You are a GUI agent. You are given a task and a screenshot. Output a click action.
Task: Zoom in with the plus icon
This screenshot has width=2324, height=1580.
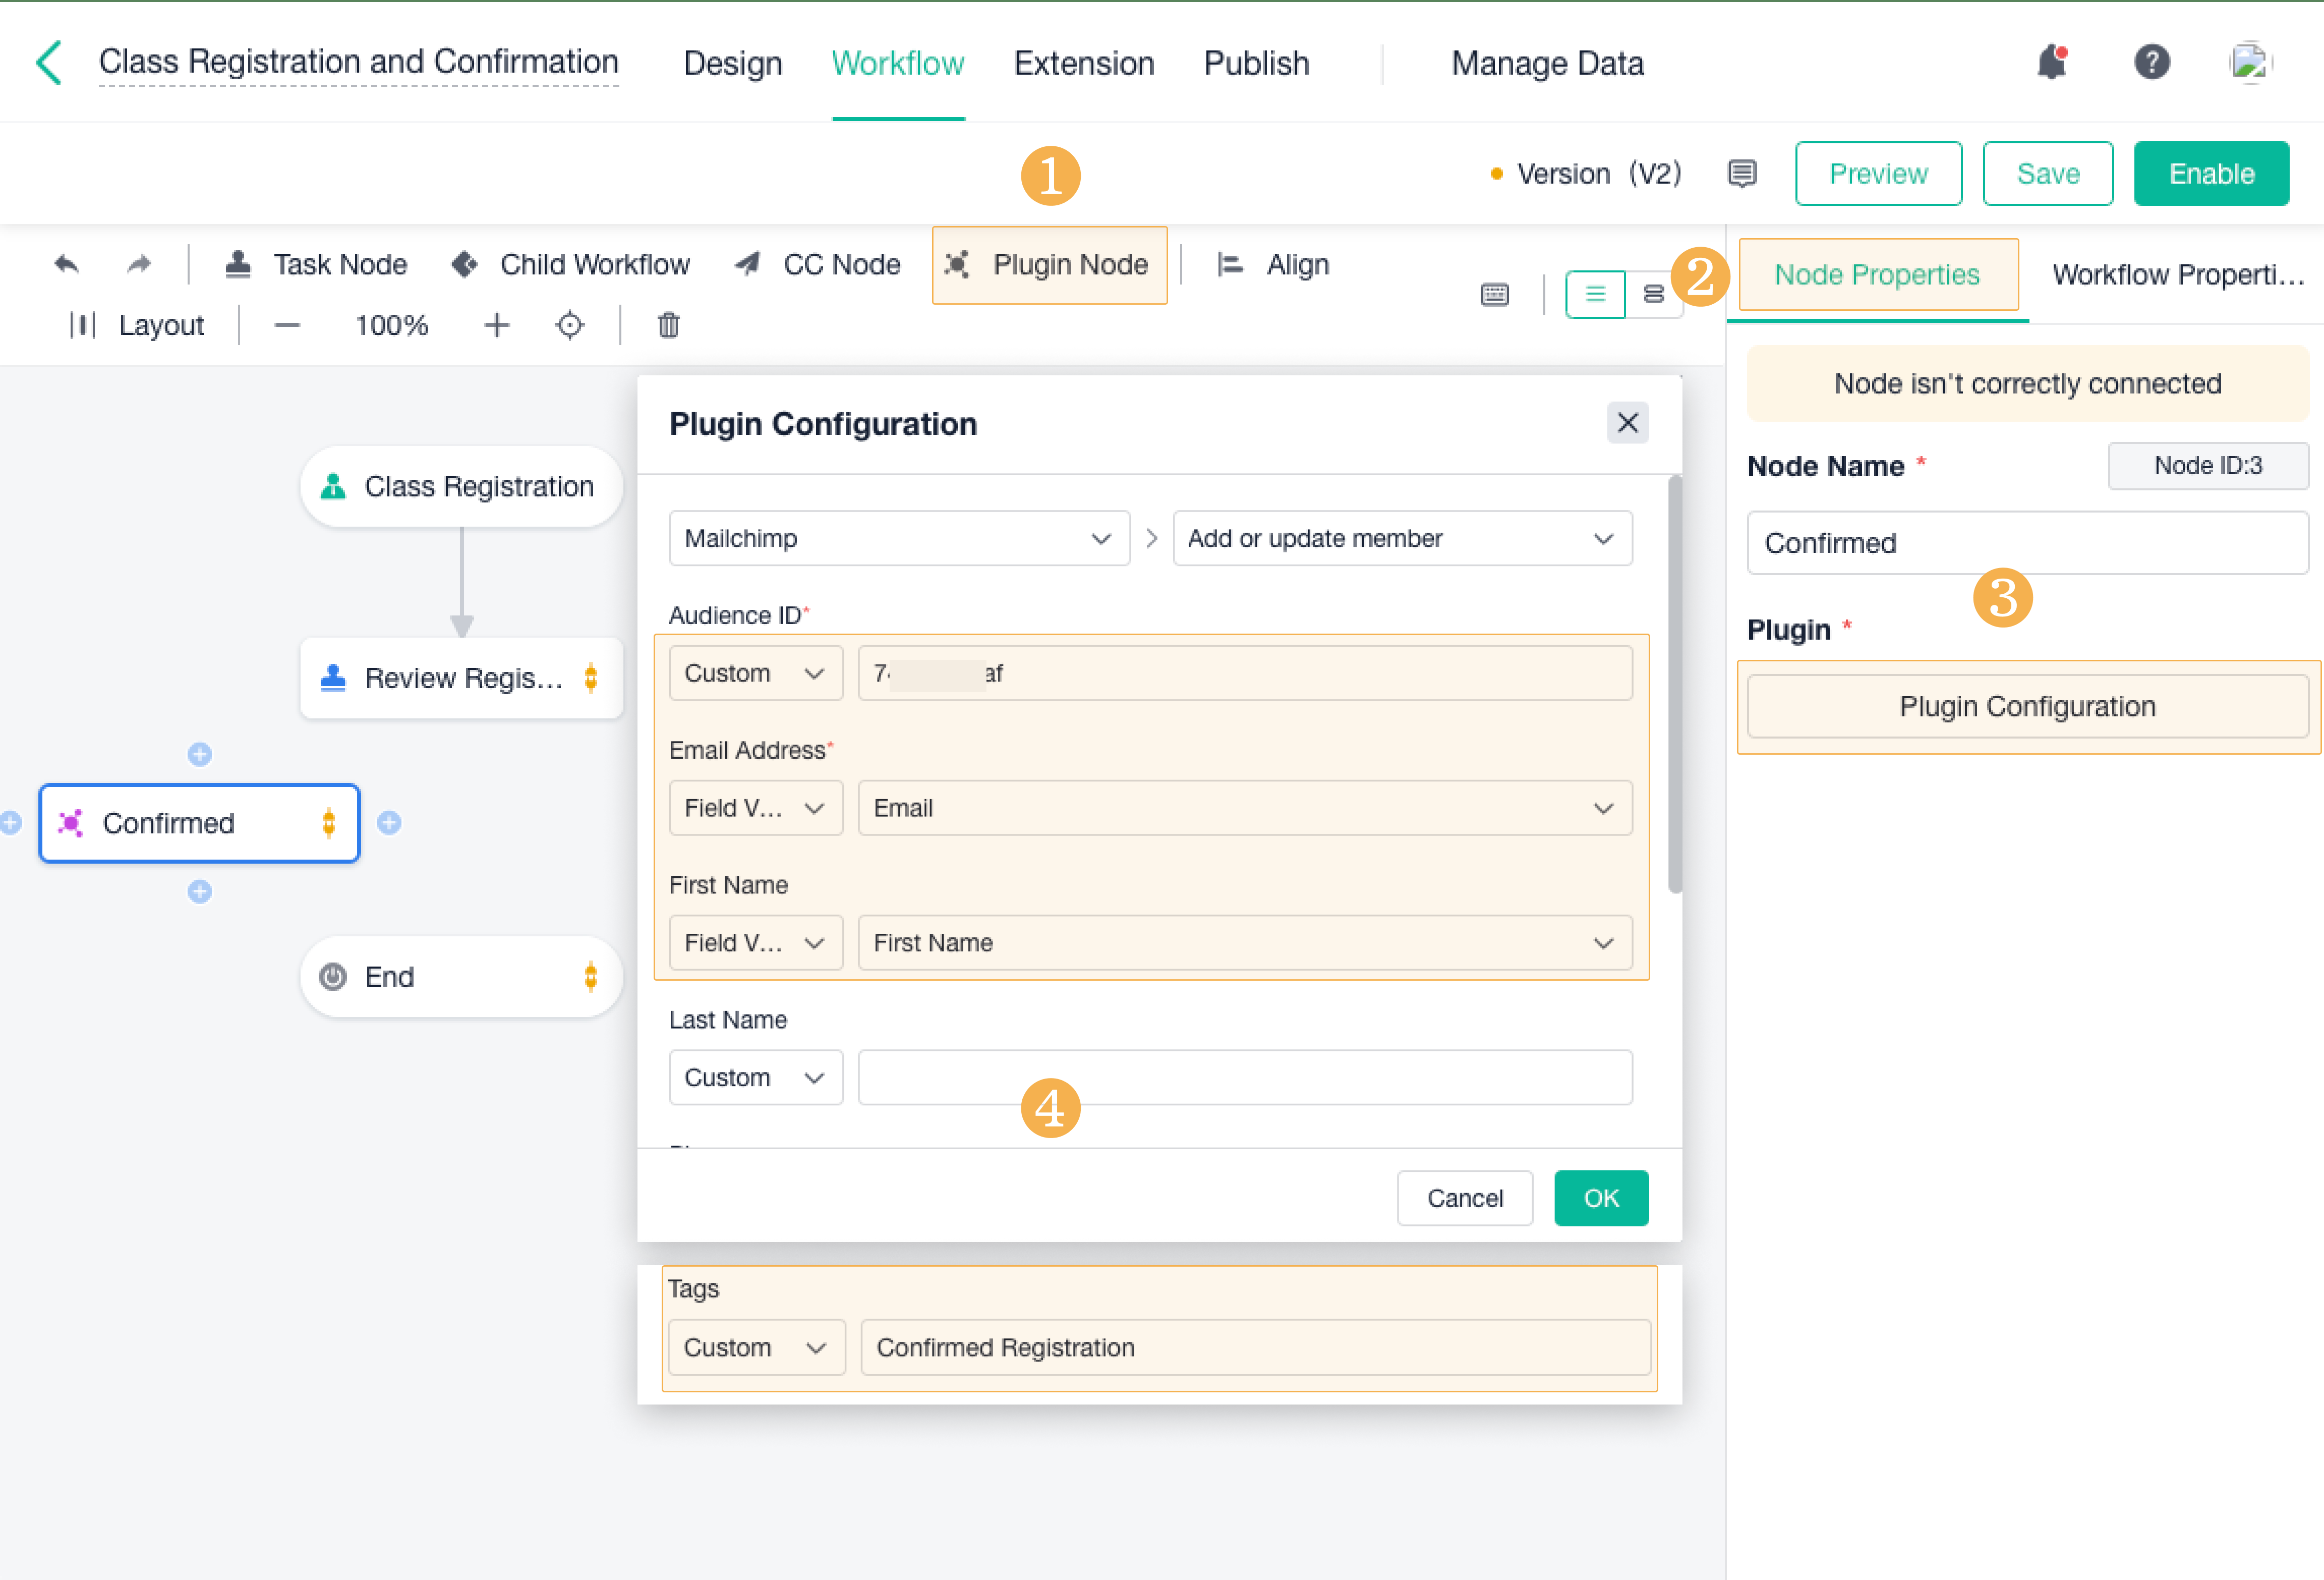pyautogui.click(x=496, y=325)
